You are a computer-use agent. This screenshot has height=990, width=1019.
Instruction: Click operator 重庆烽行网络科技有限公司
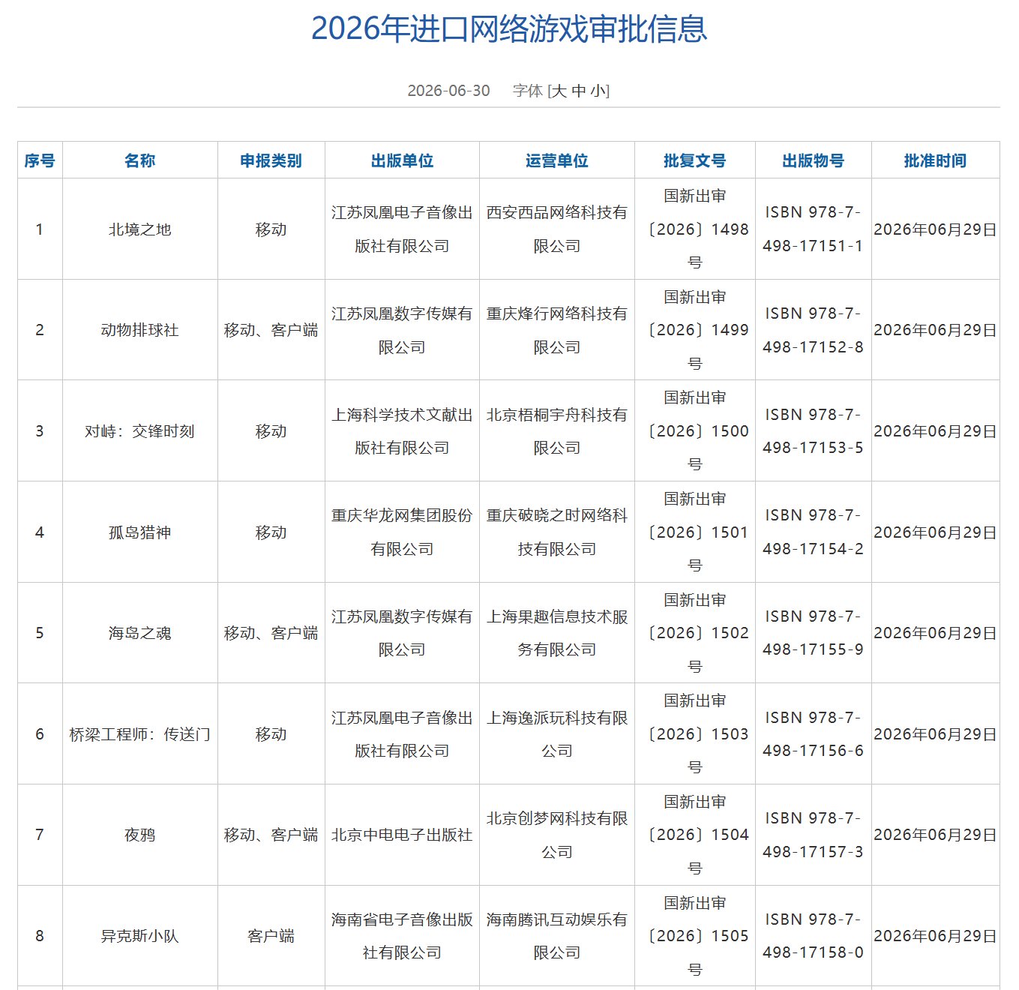[x=557, y=330]
